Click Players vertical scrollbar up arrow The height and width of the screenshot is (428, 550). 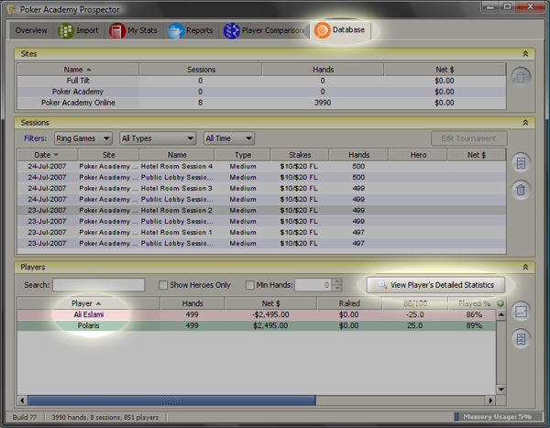[501, 314]
